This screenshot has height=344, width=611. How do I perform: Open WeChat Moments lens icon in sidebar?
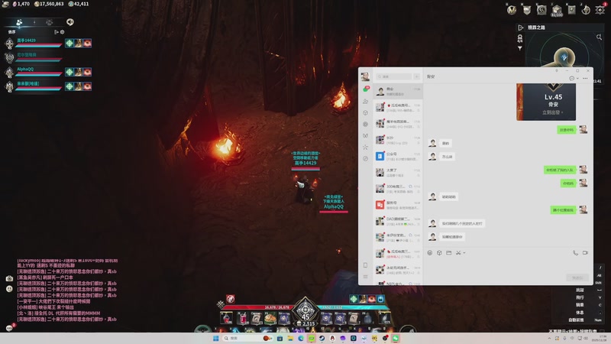(366, 124)
